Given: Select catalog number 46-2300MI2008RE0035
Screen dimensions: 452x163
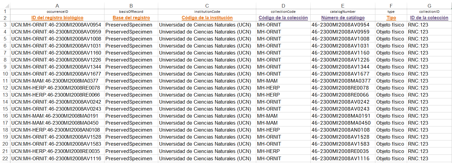Looking at the screenshot, I should (x=343, y=151).
